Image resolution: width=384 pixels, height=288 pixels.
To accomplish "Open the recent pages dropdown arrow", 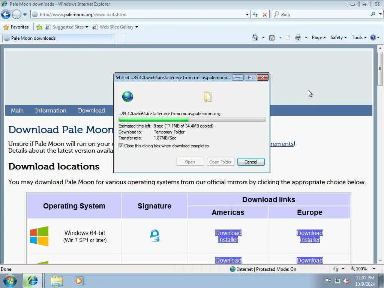I will pyautogui.click(x=25, y=15).
